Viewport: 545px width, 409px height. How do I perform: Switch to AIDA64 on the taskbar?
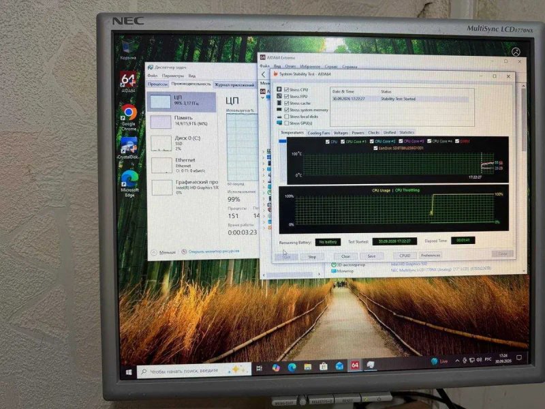[x=355, y=365]
